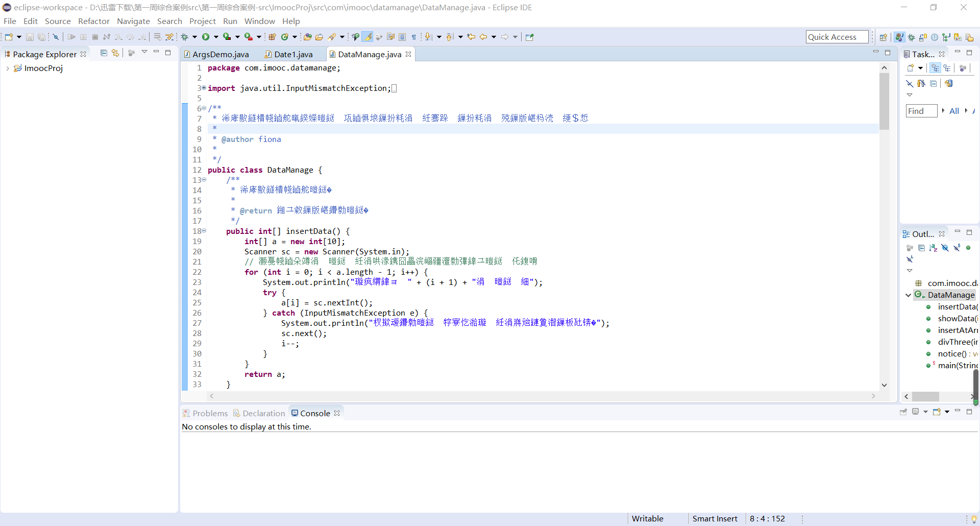The height and width of the screenshot is (526, 980).
Task: Switch to the Debug perspective icon
Action: tap(912, 37)
